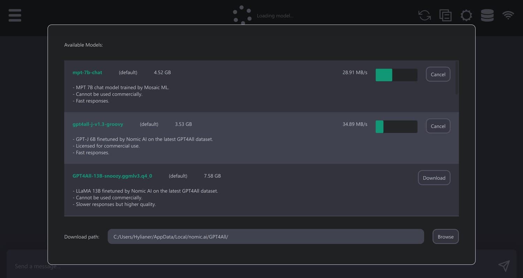
Task: Click the 7.58 GB size label
Action: 212,176
